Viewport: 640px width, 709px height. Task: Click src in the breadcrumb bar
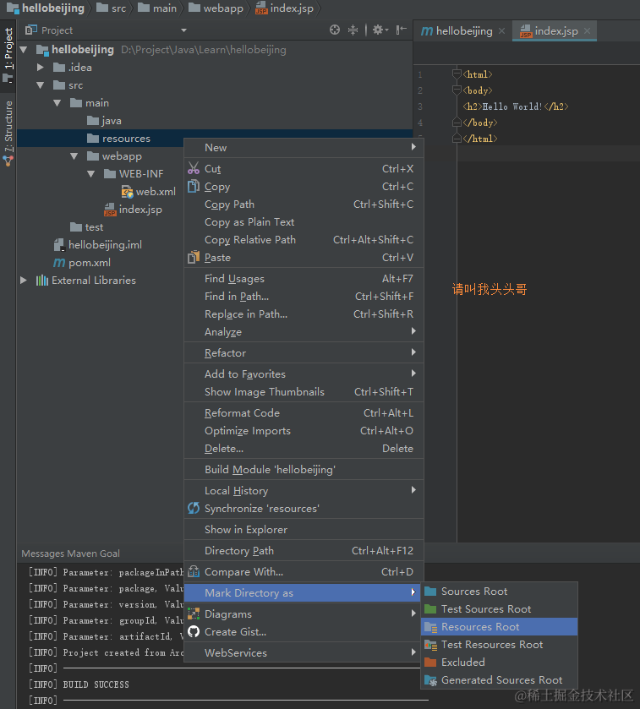tap(112, 8)
